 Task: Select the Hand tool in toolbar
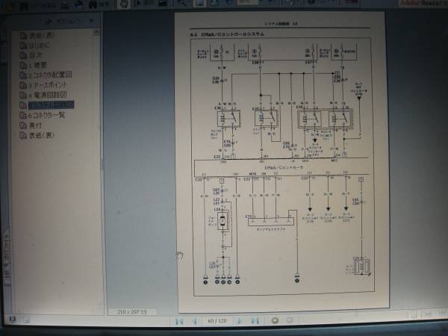124,4
